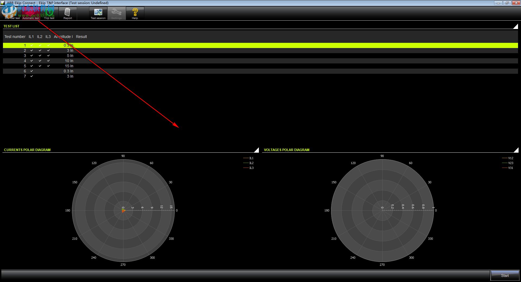Click the IL2 column header
The height and width of the screenshot is (282, 521).
pyautogui.click(x=40, y=37)
